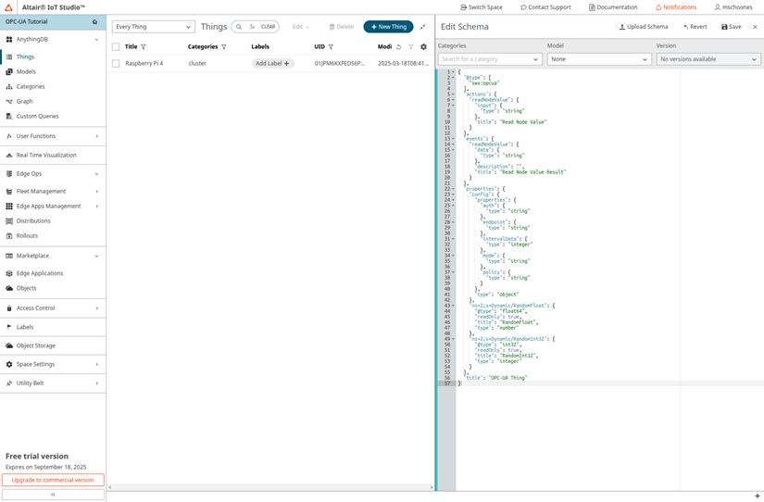
Task: Open the Every Thing dropdown
Action: point(154,27)
